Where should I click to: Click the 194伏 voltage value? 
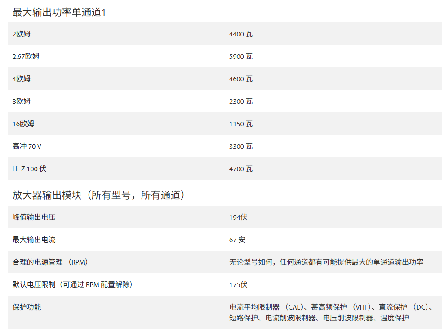(x=238, y=218)
